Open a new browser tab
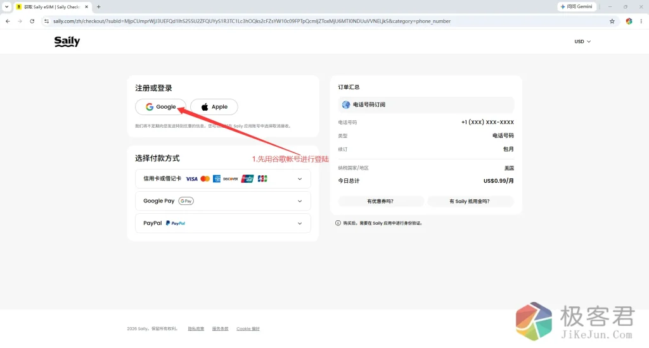The width and height of the screenshot is (649, 348). pyautogui.click(x=98, y=6)
